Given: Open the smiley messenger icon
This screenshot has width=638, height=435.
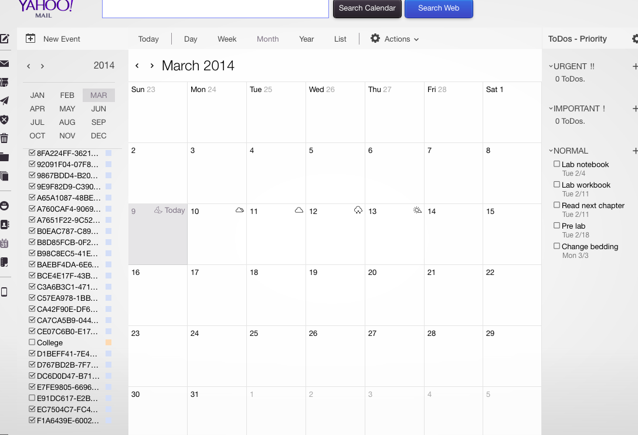Looking at the screenshot, I should pos(5,206).
